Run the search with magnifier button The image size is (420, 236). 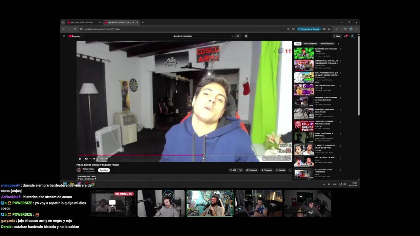click(x=238, y=36)
